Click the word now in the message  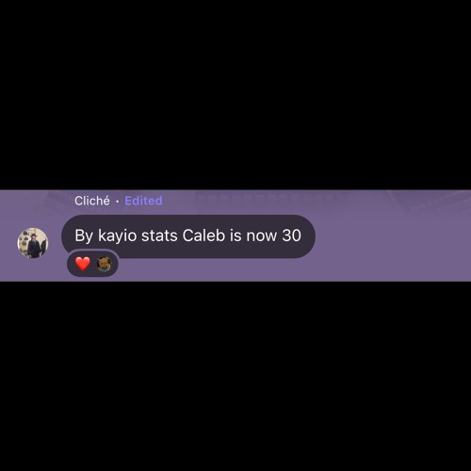[262, 237]
